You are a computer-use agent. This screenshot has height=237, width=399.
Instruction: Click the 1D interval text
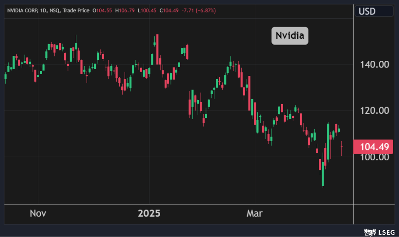43,10
